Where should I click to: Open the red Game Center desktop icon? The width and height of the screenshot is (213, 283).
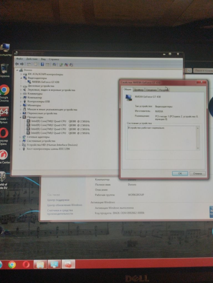5,157
